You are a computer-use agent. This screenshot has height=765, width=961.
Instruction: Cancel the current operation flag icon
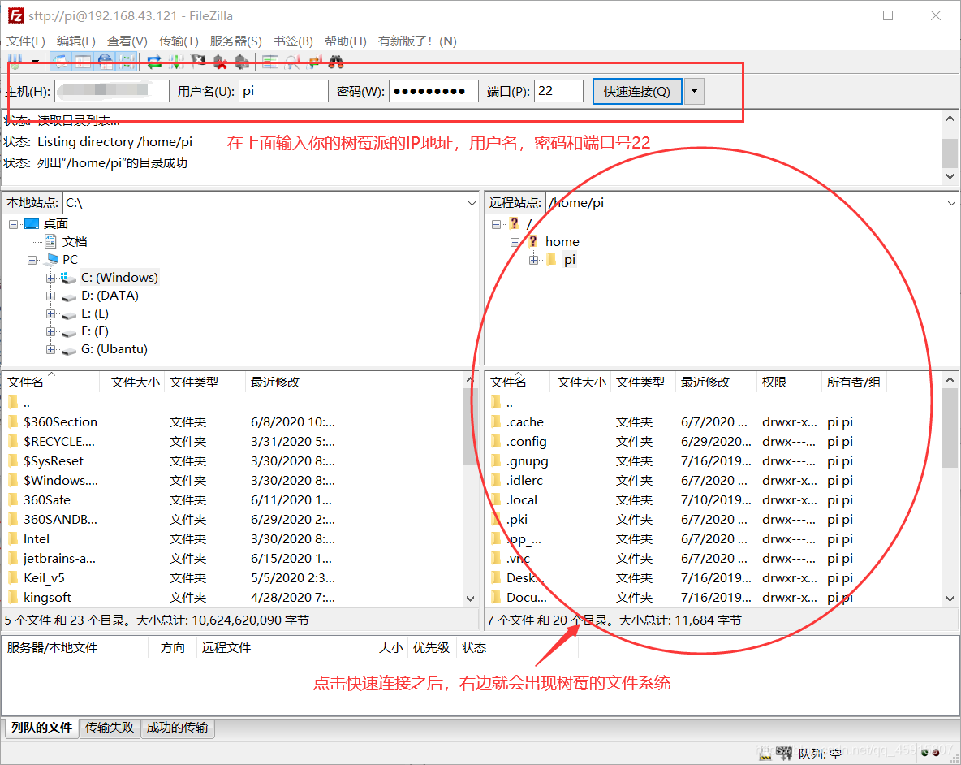tap(198, 61)
